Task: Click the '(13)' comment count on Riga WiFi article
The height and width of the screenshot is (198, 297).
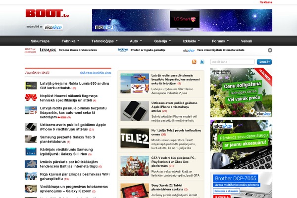Action: click(66, 179)
